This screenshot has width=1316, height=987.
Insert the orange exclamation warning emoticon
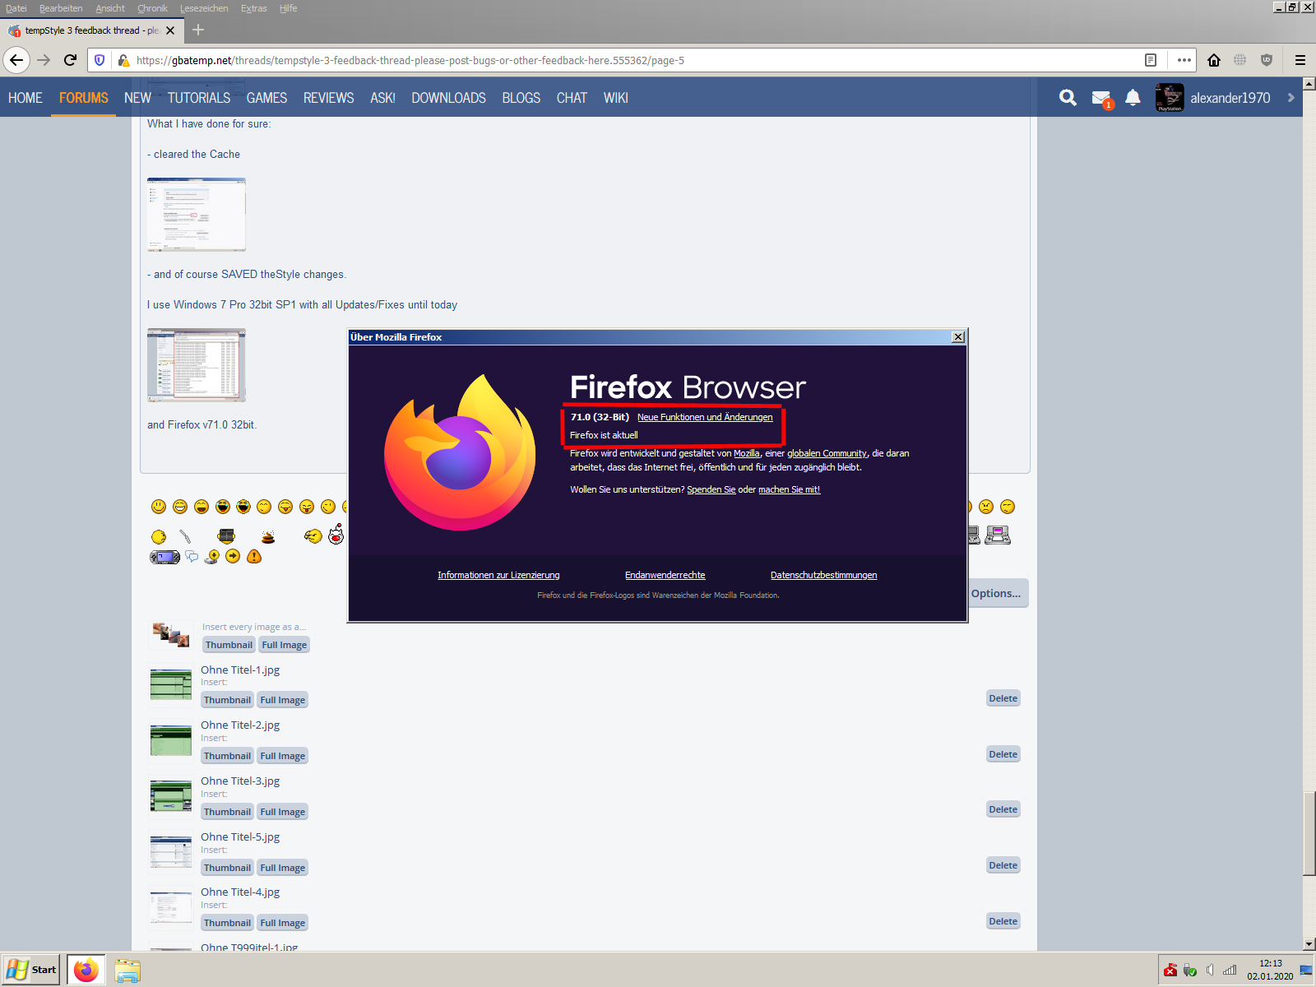coord(254,557)
